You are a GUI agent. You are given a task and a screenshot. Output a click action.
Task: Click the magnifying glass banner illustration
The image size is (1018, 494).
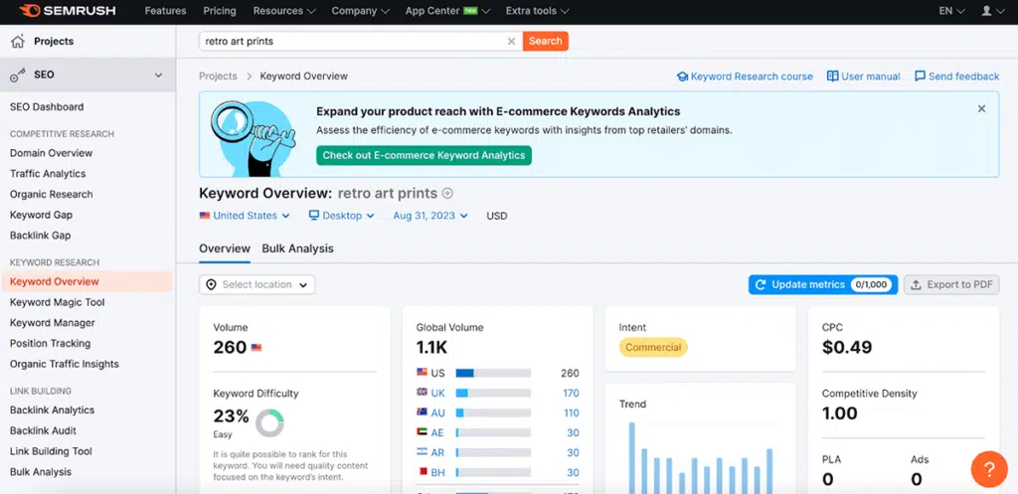click(254, 137)
